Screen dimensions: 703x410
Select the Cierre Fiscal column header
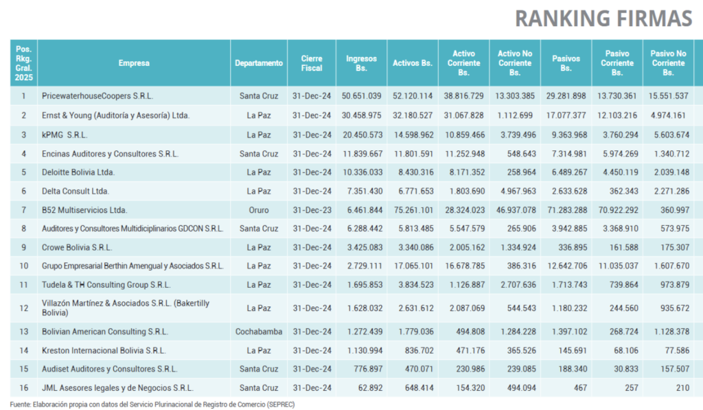(x=312, y=63)
